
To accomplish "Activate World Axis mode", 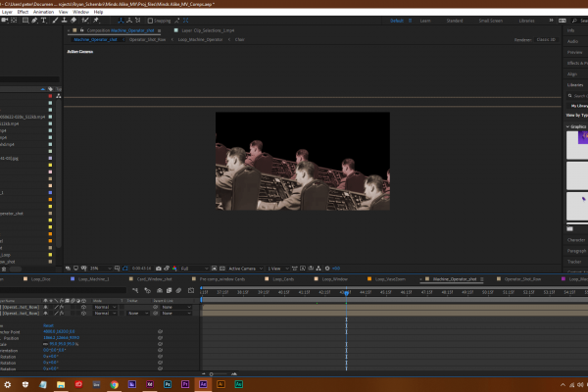I will click(x=129, y=21).
